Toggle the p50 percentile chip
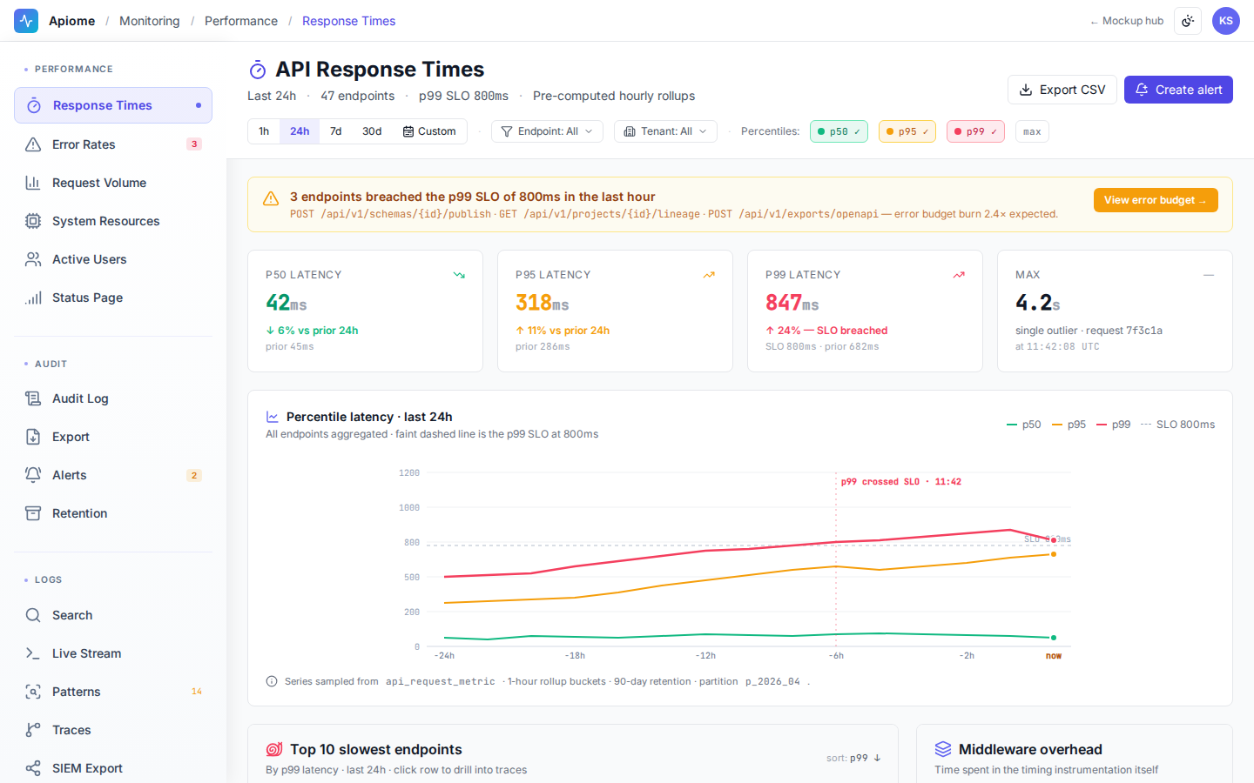Image resolution: width=1254 pixels, height=783 pixels. click(x=839, y=131)
